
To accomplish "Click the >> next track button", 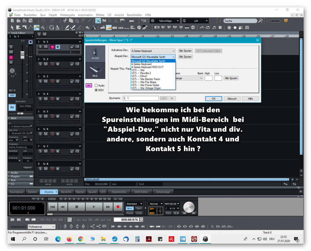I will 172,98.
